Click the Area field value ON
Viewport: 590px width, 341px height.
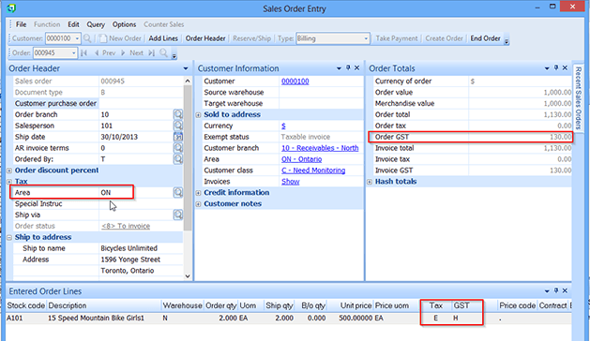[106, 192]
